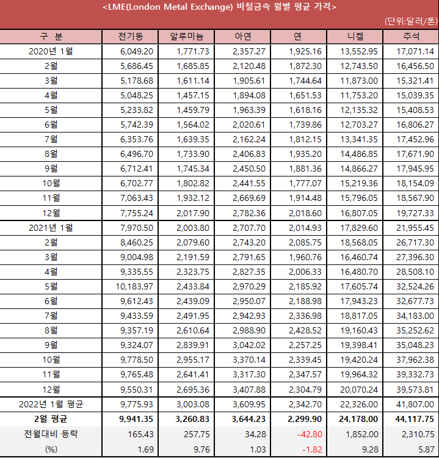Click the aluminum value 2,839.91

(x=193, y=345)
